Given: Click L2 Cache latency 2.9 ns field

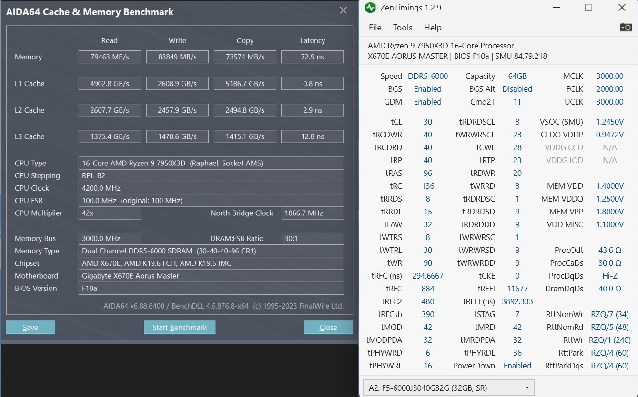Looking at the screenshot, I should coord(313,110).
